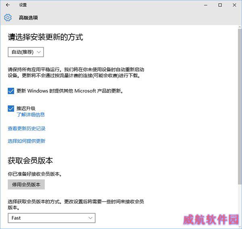Click the settings gear icon

click(x=8, y=17)
